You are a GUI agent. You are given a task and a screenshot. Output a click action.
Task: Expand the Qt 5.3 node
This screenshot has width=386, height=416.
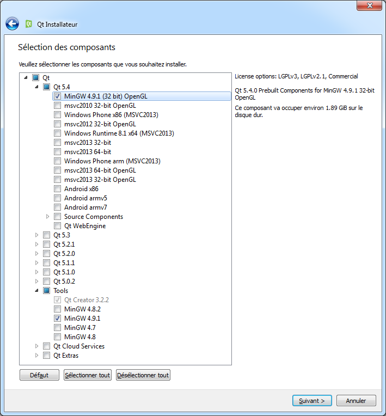point(36,235)
